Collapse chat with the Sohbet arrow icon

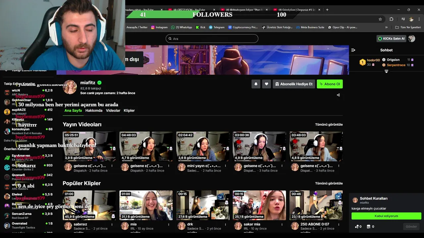[353, 50]
